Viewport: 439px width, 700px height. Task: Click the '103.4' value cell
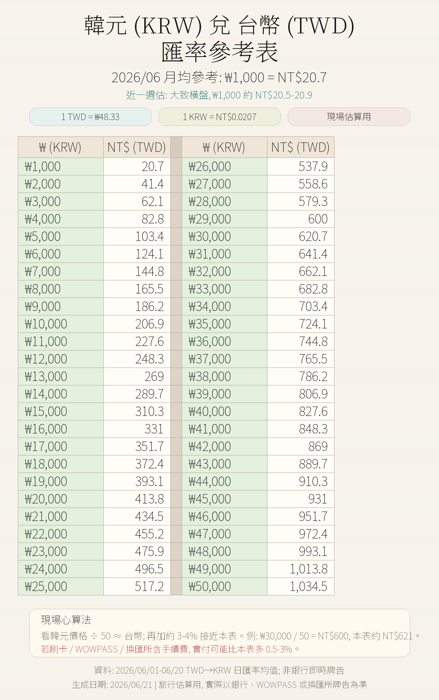137,236
